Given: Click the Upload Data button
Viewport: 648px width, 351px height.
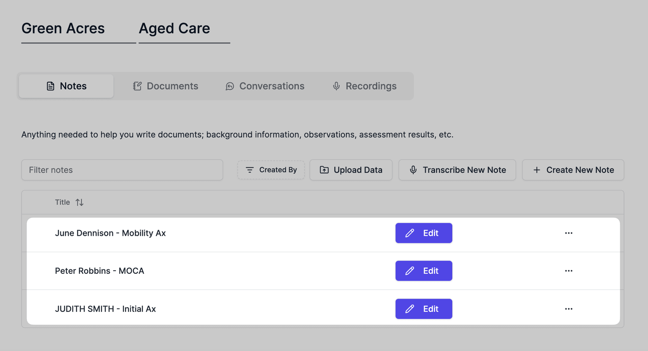Looking at the screenshot, I should click(351, 170).
